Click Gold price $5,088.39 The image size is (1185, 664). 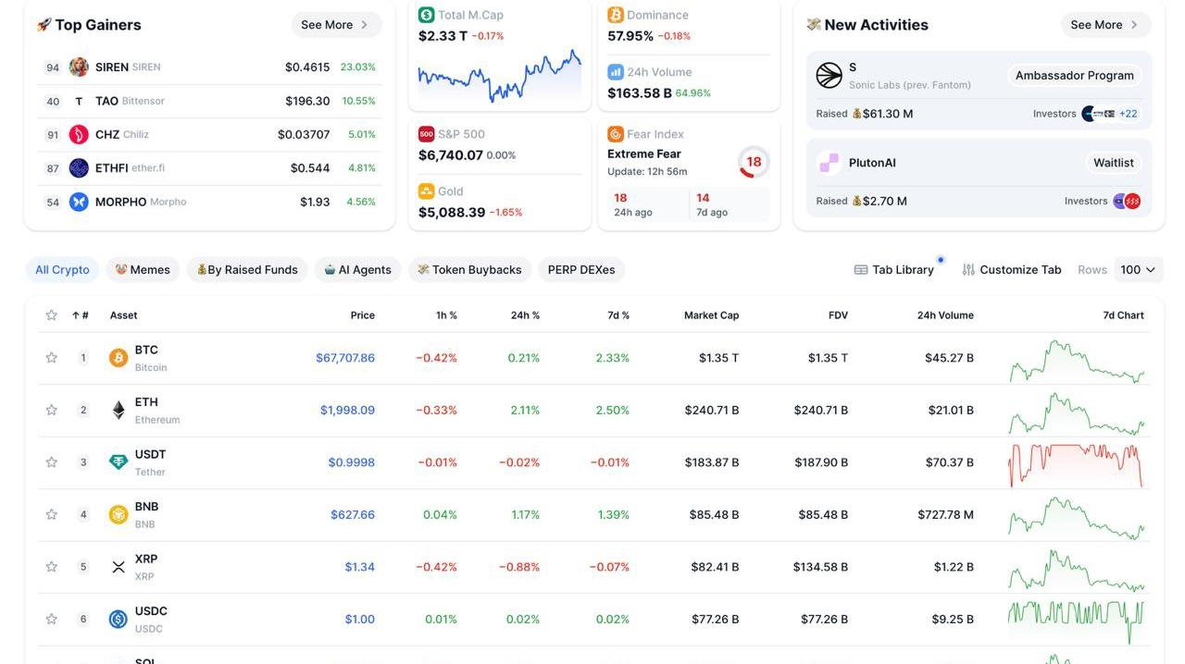452,212
